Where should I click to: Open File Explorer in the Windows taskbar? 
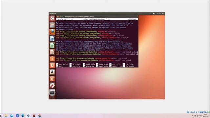pyautogui.click(x=6, y=116)
